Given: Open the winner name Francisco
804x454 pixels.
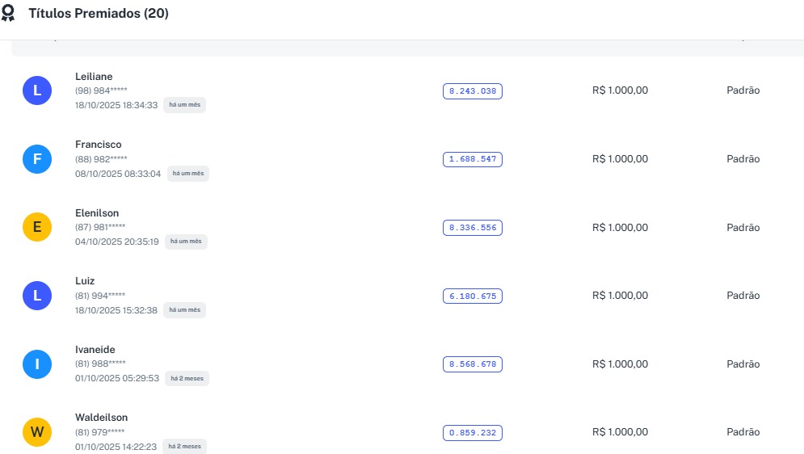Looking at the screenshot, I should 99,145.
